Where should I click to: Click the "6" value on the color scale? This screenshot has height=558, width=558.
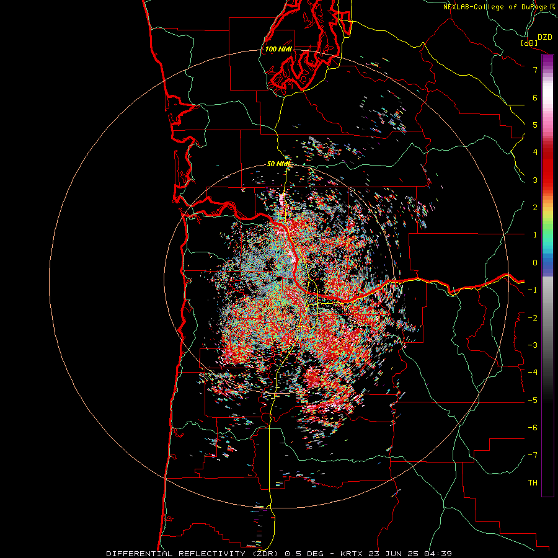point(535,97)
